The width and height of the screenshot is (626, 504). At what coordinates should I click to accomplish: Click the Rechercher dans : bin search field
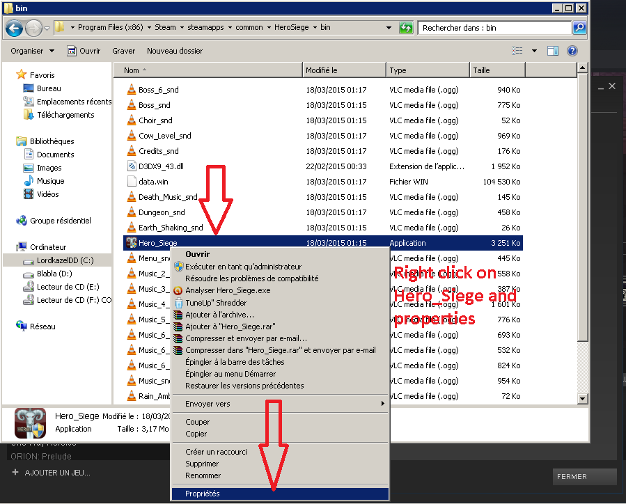coord(494,28)
